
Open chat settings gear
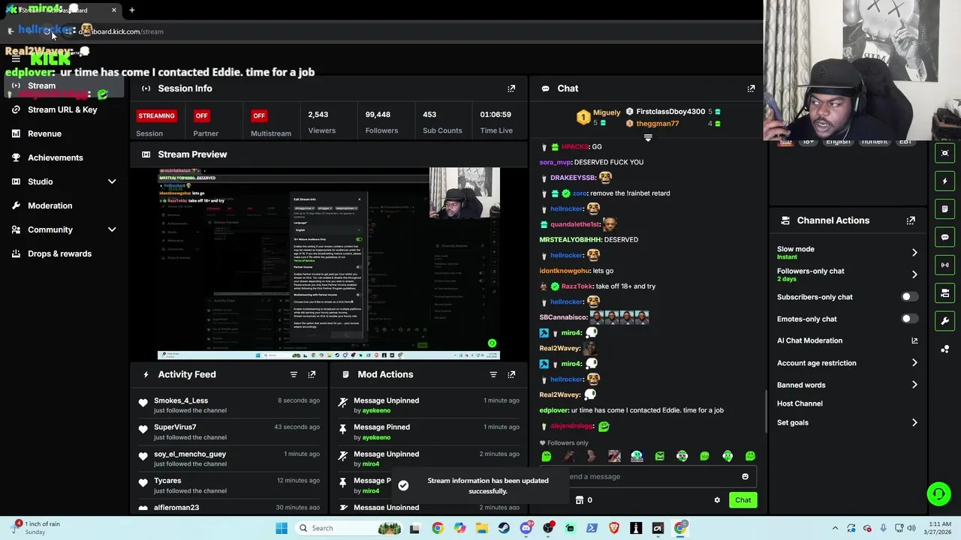click(717, 500)
